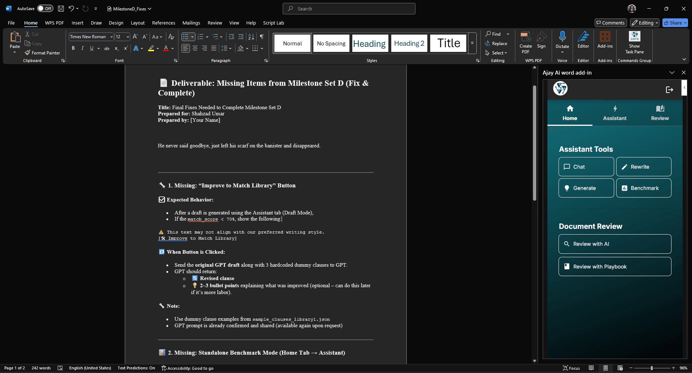The image size is (692, 373).
Task: Click the document vertical scrollbar
Action: [x=534, y=143]
